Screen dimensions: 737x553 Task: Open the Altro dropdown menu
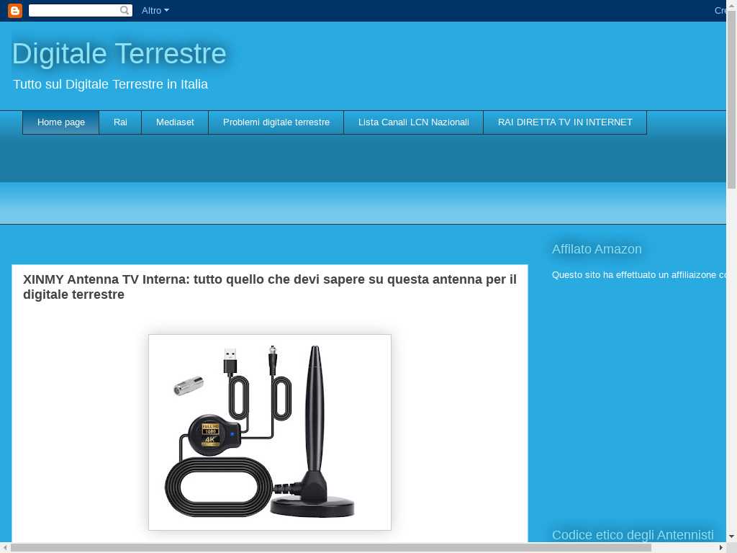pos(155,10)
